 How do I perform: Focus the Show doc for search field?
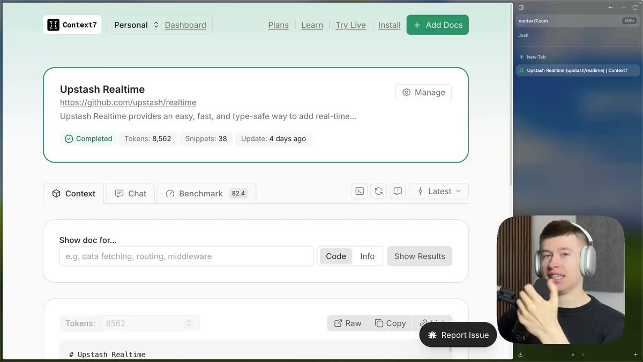point(186,256)
